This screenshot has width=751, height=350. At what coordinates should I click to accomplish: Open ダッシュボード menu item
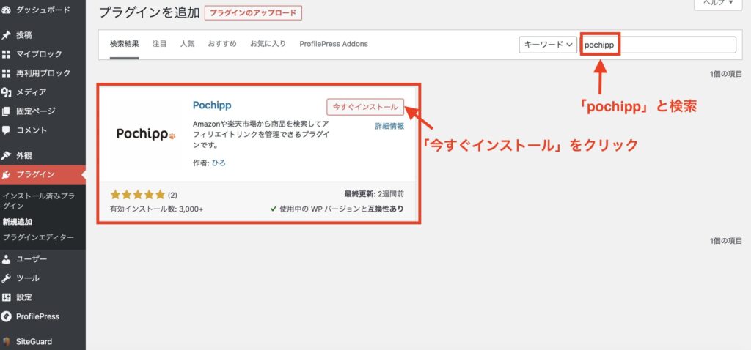pos(43,10)
